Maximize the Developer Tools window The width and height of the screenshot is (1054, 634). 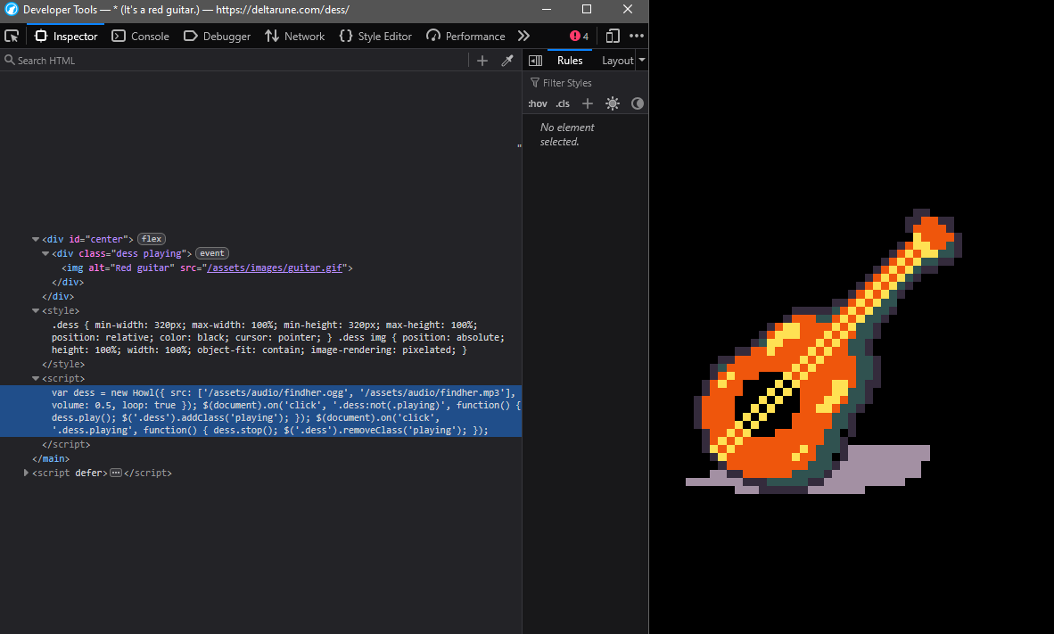tap(587, 10)
